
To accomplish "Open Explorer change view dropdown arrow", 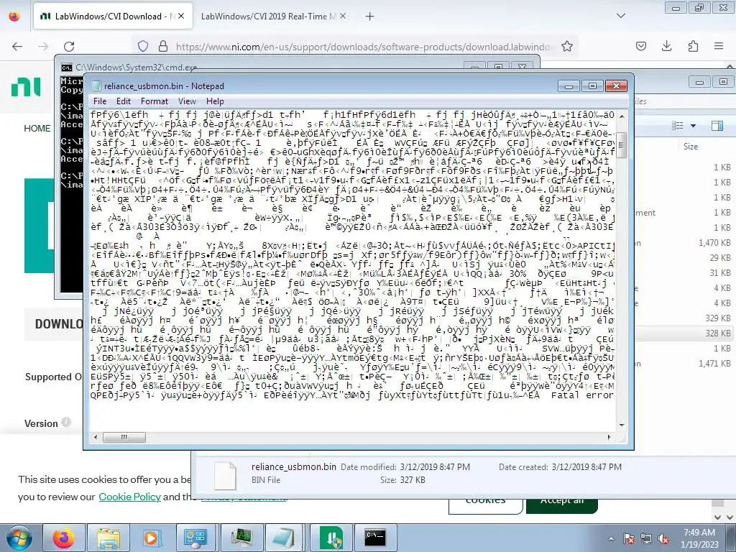I will click(x=694, y=126).
